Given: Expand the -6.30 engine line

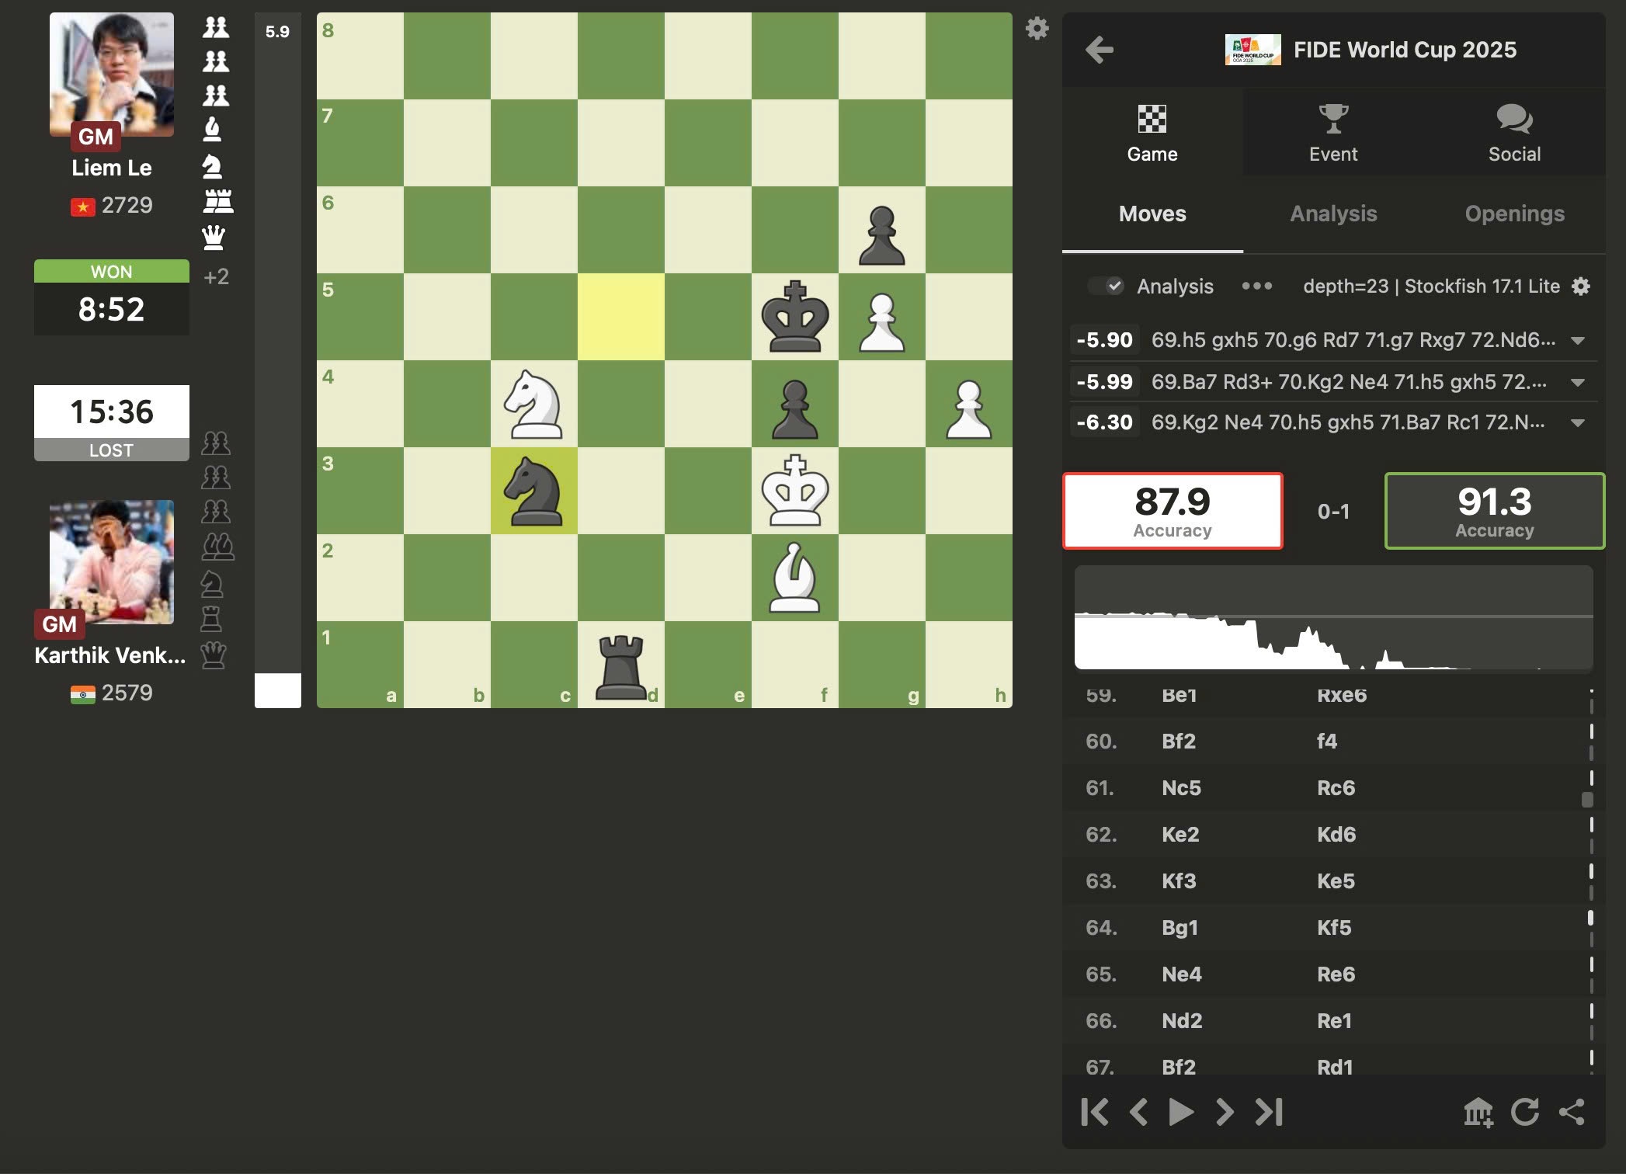Looking at the screenshot, I should coord(1577,423).
